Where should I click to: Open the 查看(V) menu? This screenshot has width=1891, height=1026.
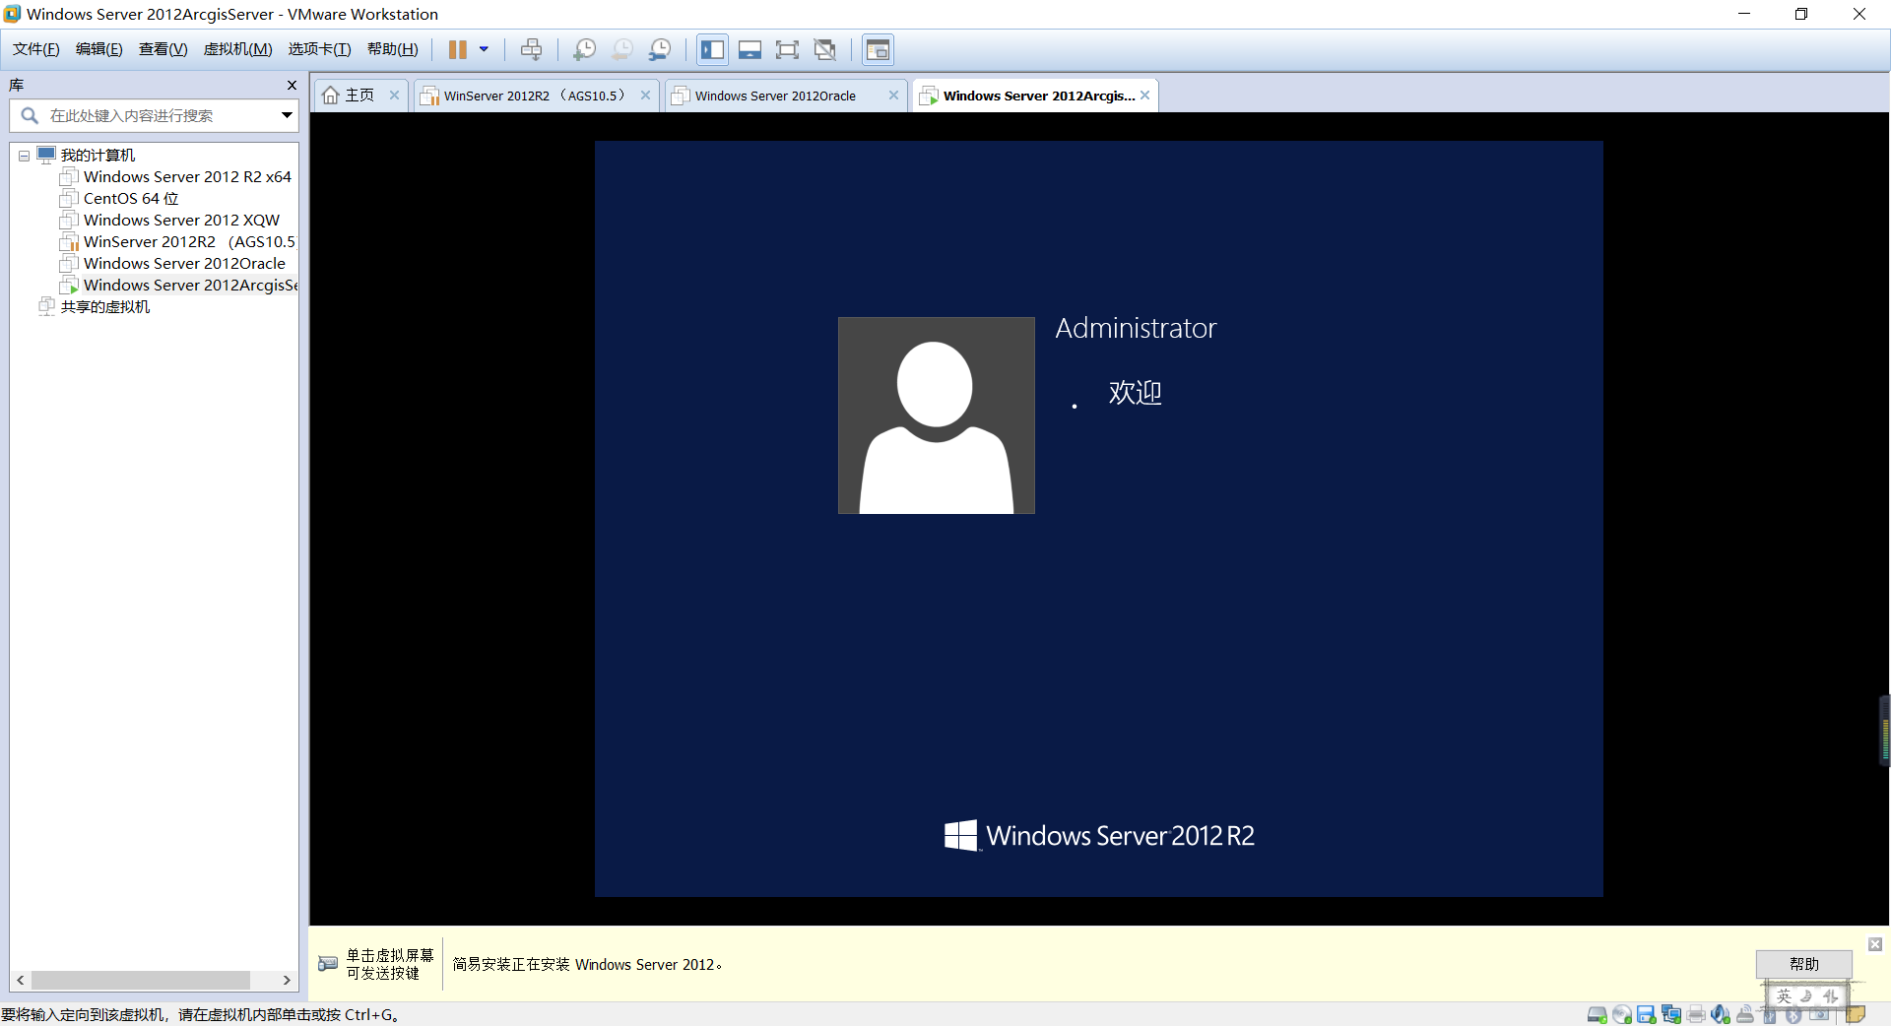[163, 49]
